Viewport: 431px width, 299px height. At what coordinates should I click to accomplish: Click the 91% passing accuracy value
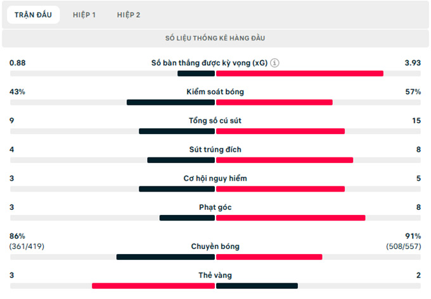[413, 236]
